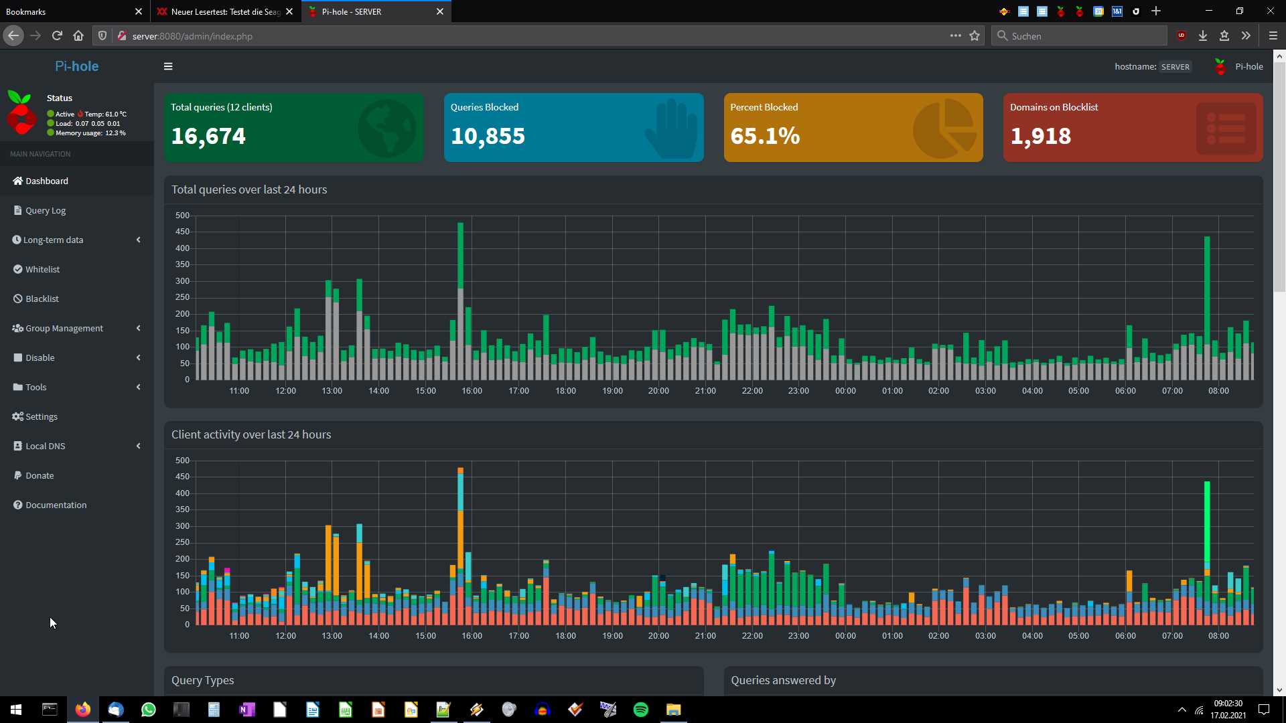Expand the Long-term data submenu

[77, 240]
